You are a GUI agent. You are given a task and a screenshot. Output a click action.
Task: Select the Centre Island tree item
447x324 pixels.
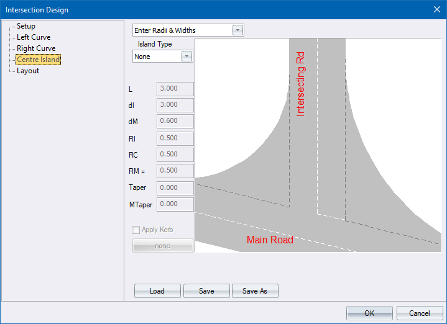point(39,60)
